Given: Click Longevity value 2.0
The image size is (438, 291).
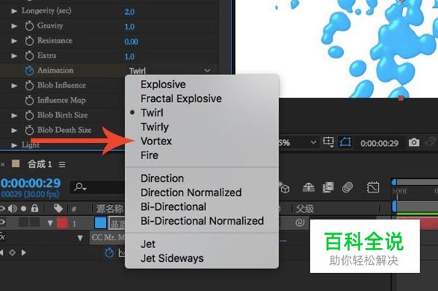Looking at the screenshot, I should (129, 12).
